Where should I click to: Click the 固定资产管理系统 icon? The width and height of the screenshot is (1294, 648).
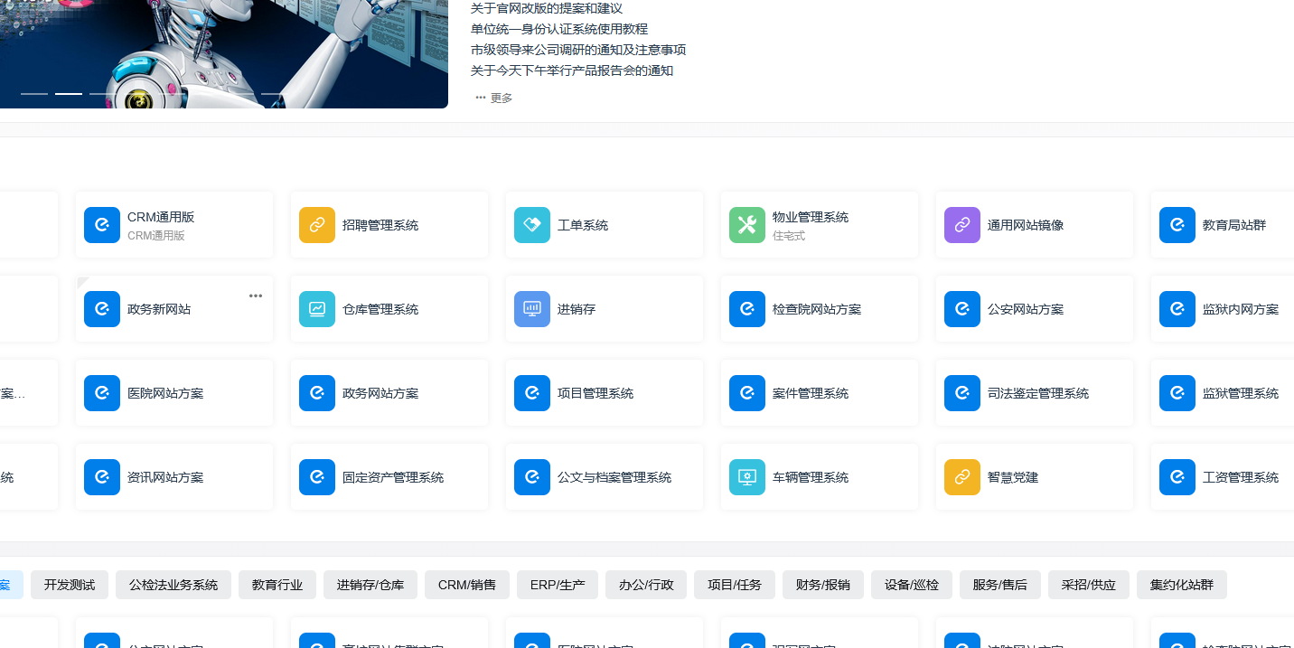[x=317, y=477]
